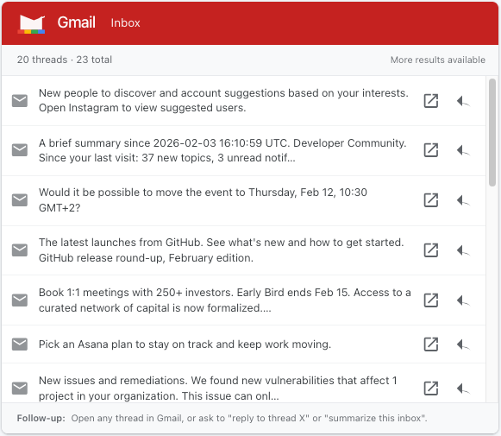
Task: Click the Gmail logo icon in header
Action: (x=31, y=24)
